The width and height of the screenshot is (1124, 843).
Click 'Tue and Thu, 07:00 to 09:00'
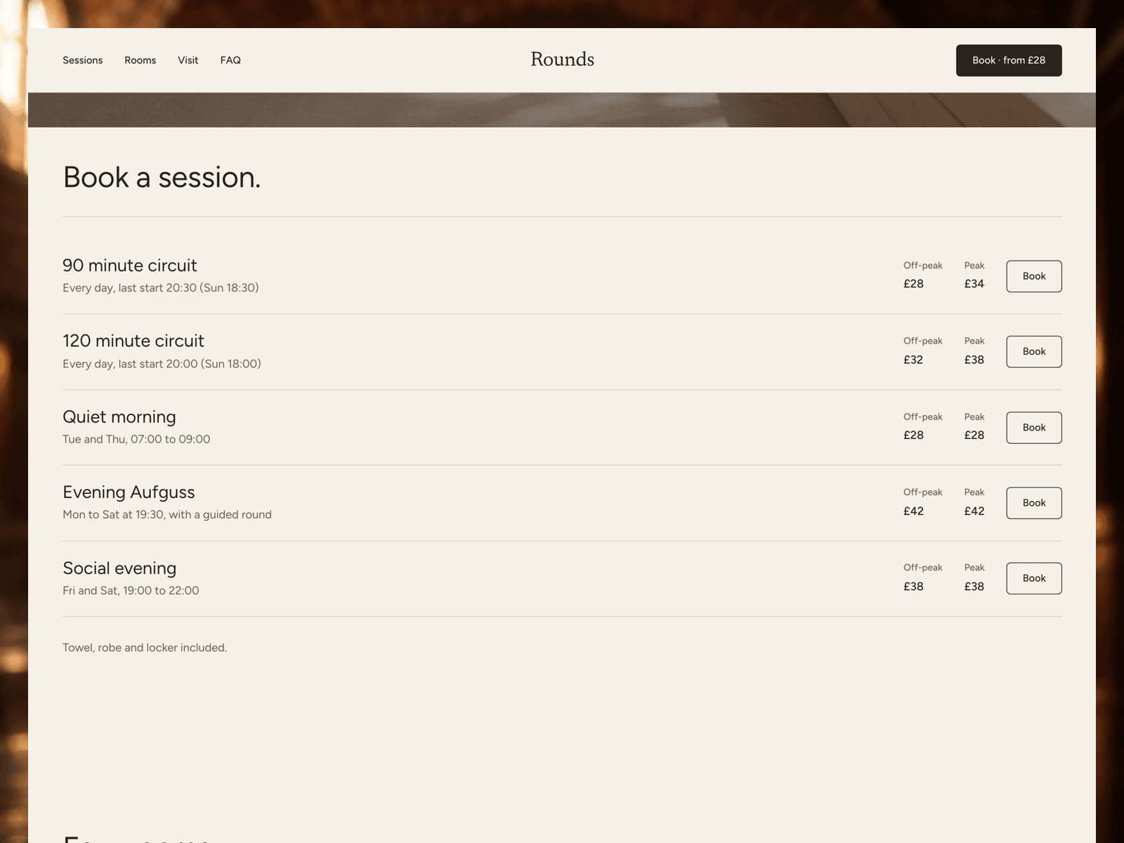(x=136, y=439)
